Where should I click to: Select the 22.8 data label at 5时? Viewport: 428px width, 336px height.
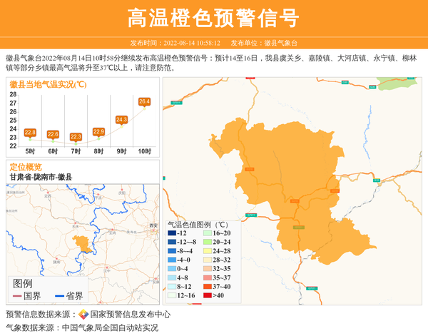coord(30,133)
